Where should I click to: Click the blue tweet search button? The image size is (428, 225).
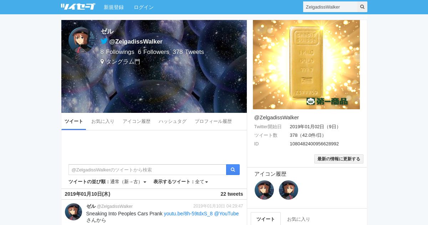point(233,170)
